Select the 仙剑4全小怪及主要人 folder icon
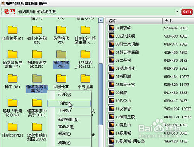This screenshot has height=147, width=194. [x=85, y=30]
